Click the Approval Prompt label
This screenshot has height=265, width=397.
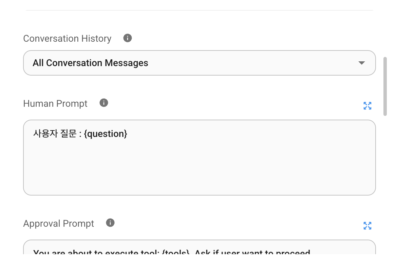59,224
